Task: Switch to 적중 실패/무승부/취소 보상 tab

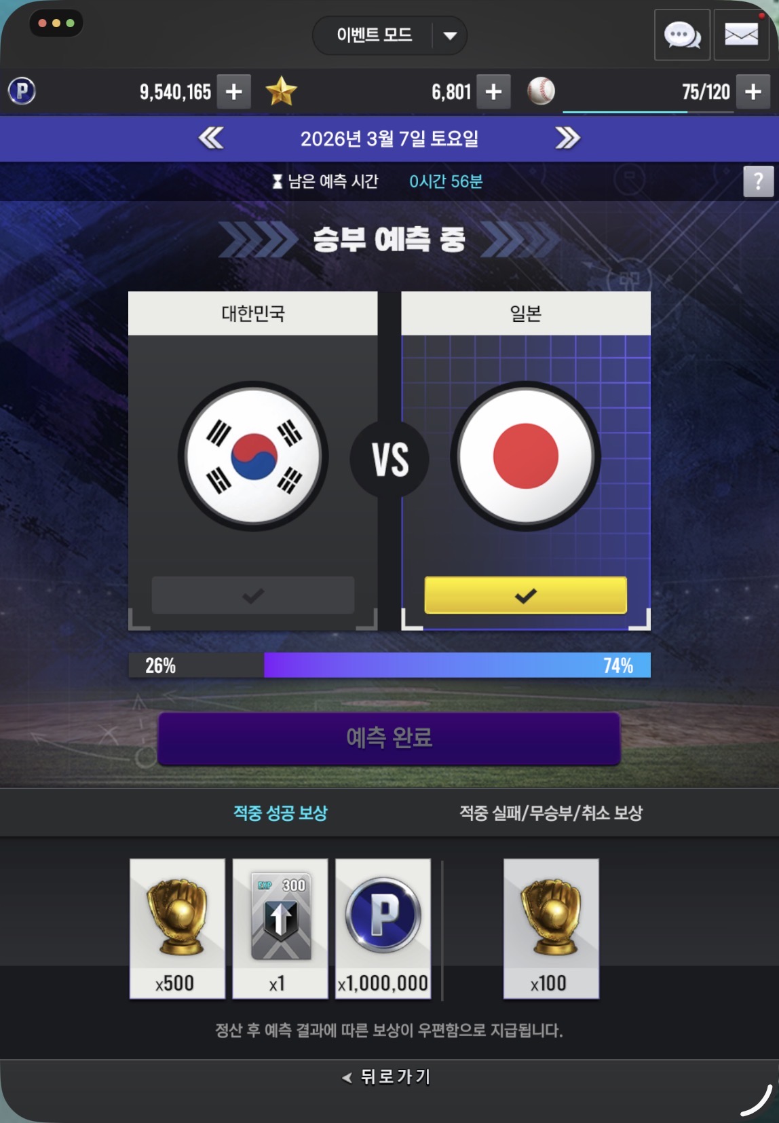Action: [551, 813]
